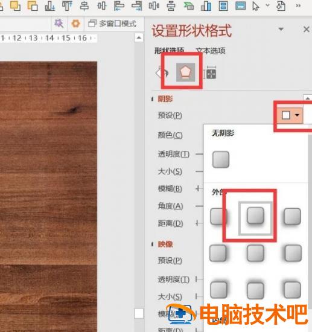Pick the outer shadow offset bottom-left preset
This screenshot has height=332, width=312.
pyautogui.click(x=292, y=216)
